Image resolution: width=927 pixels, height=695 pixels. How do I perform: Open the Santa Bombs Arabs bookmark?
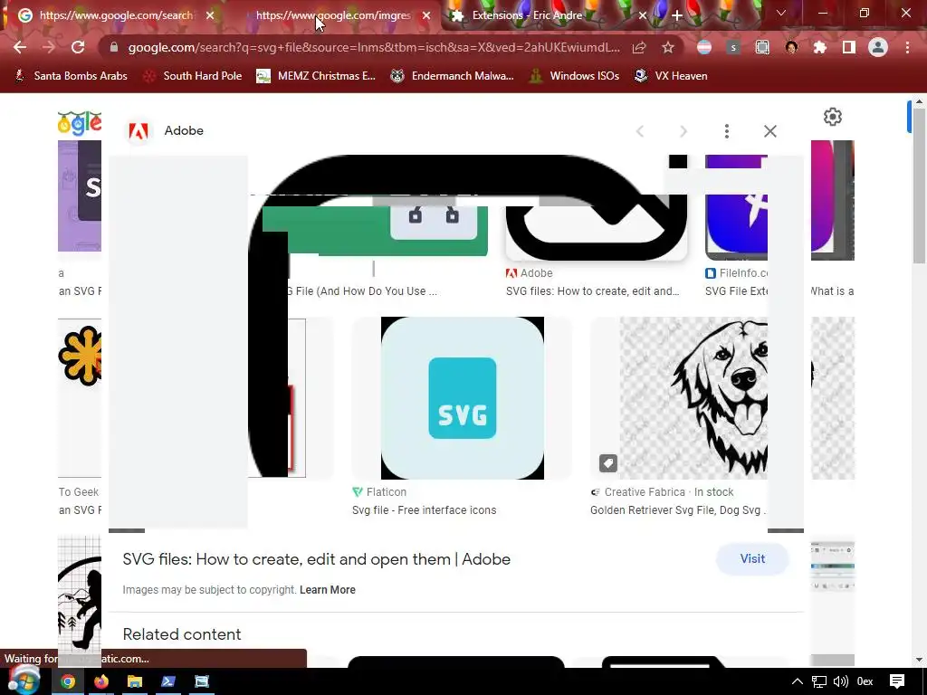[x=71, y=76]
